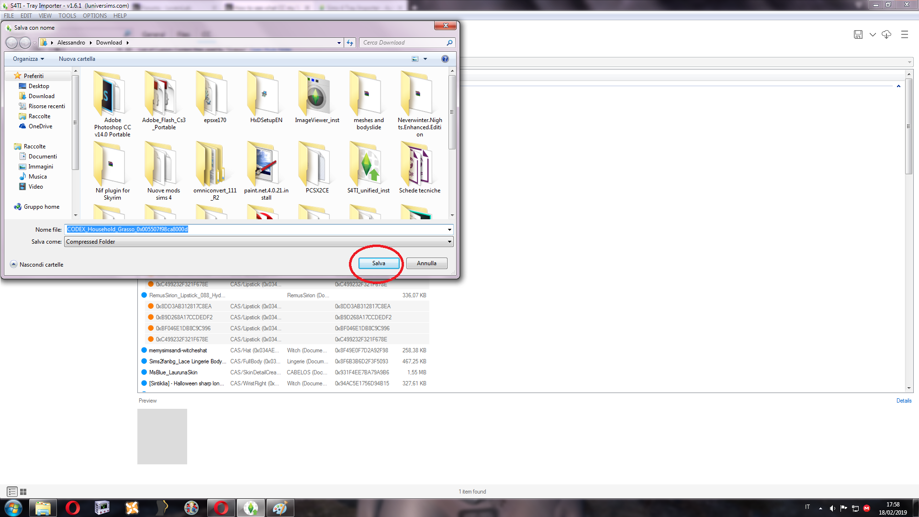Click the back navigation arrow in Salva dialog
Viewport: 919px width, 517px height.
point(12,43)
